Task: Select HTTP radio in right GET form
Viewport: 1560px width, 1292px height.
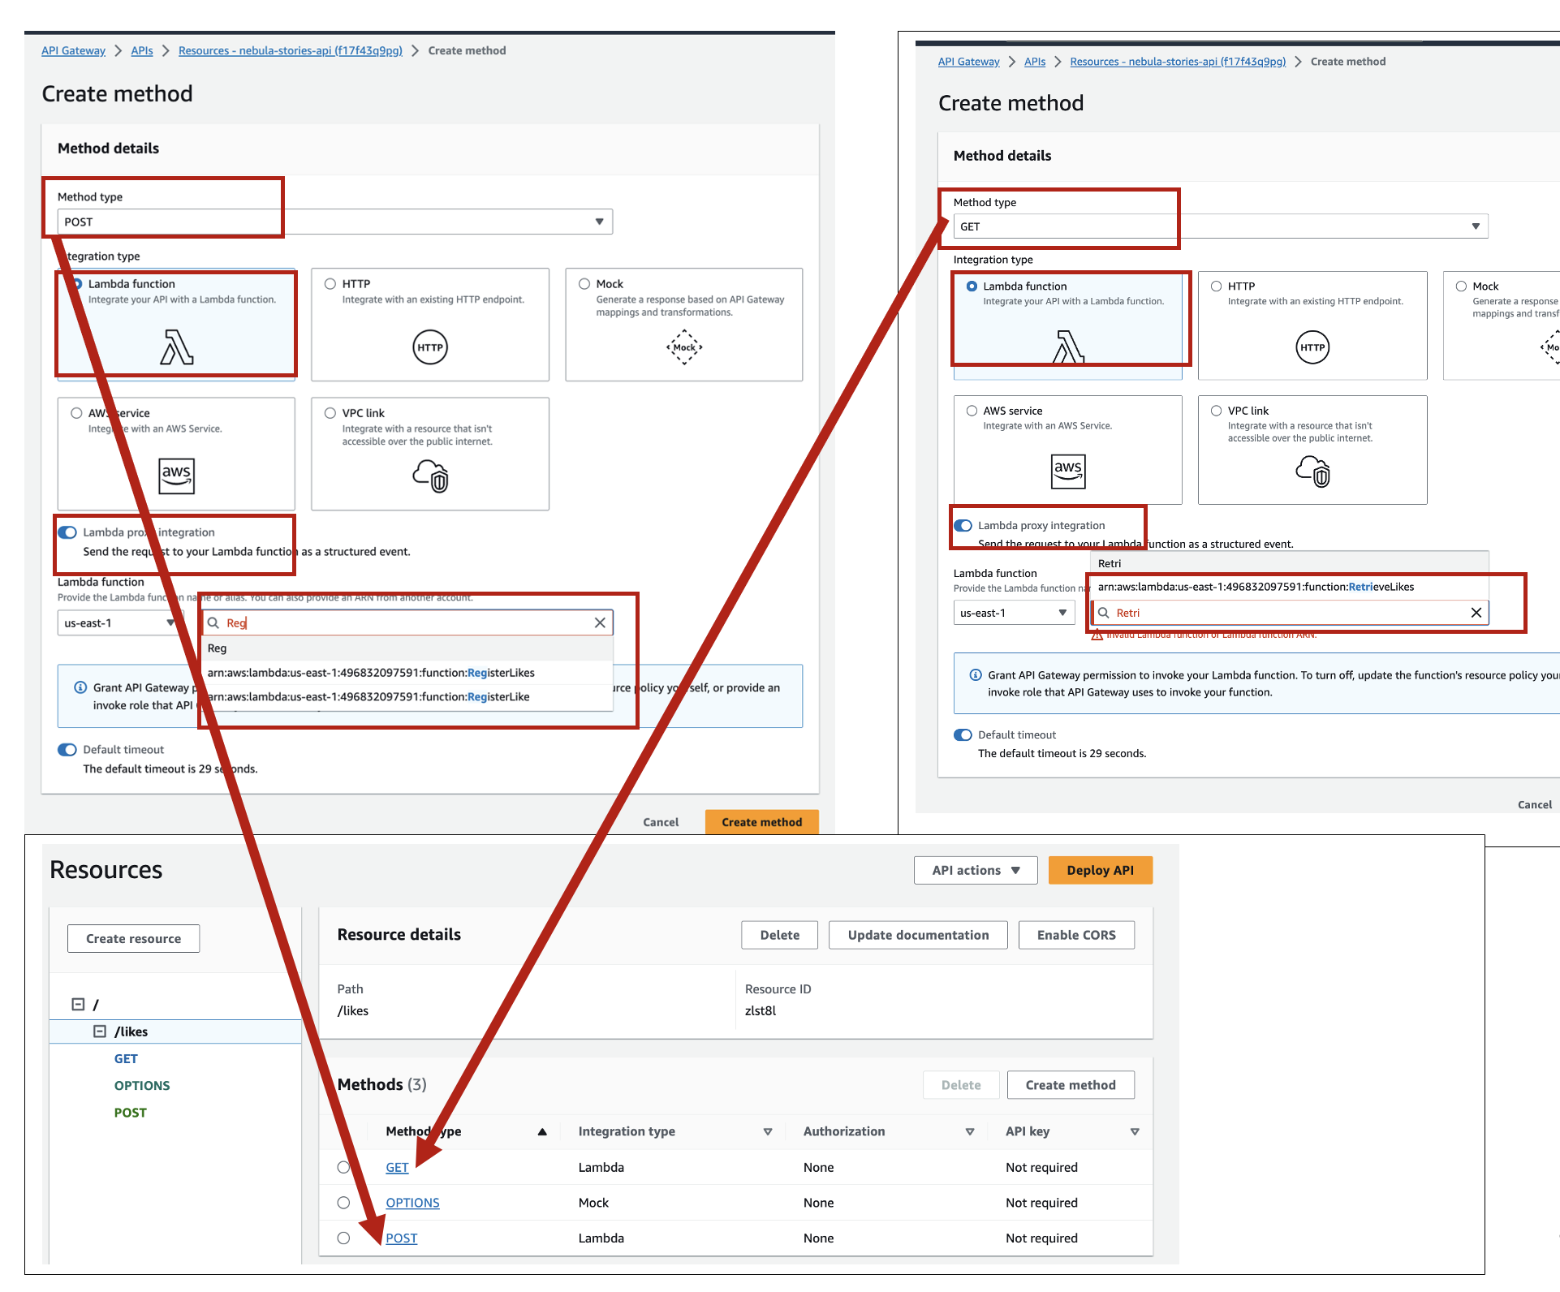Action: pos(1216,286)
